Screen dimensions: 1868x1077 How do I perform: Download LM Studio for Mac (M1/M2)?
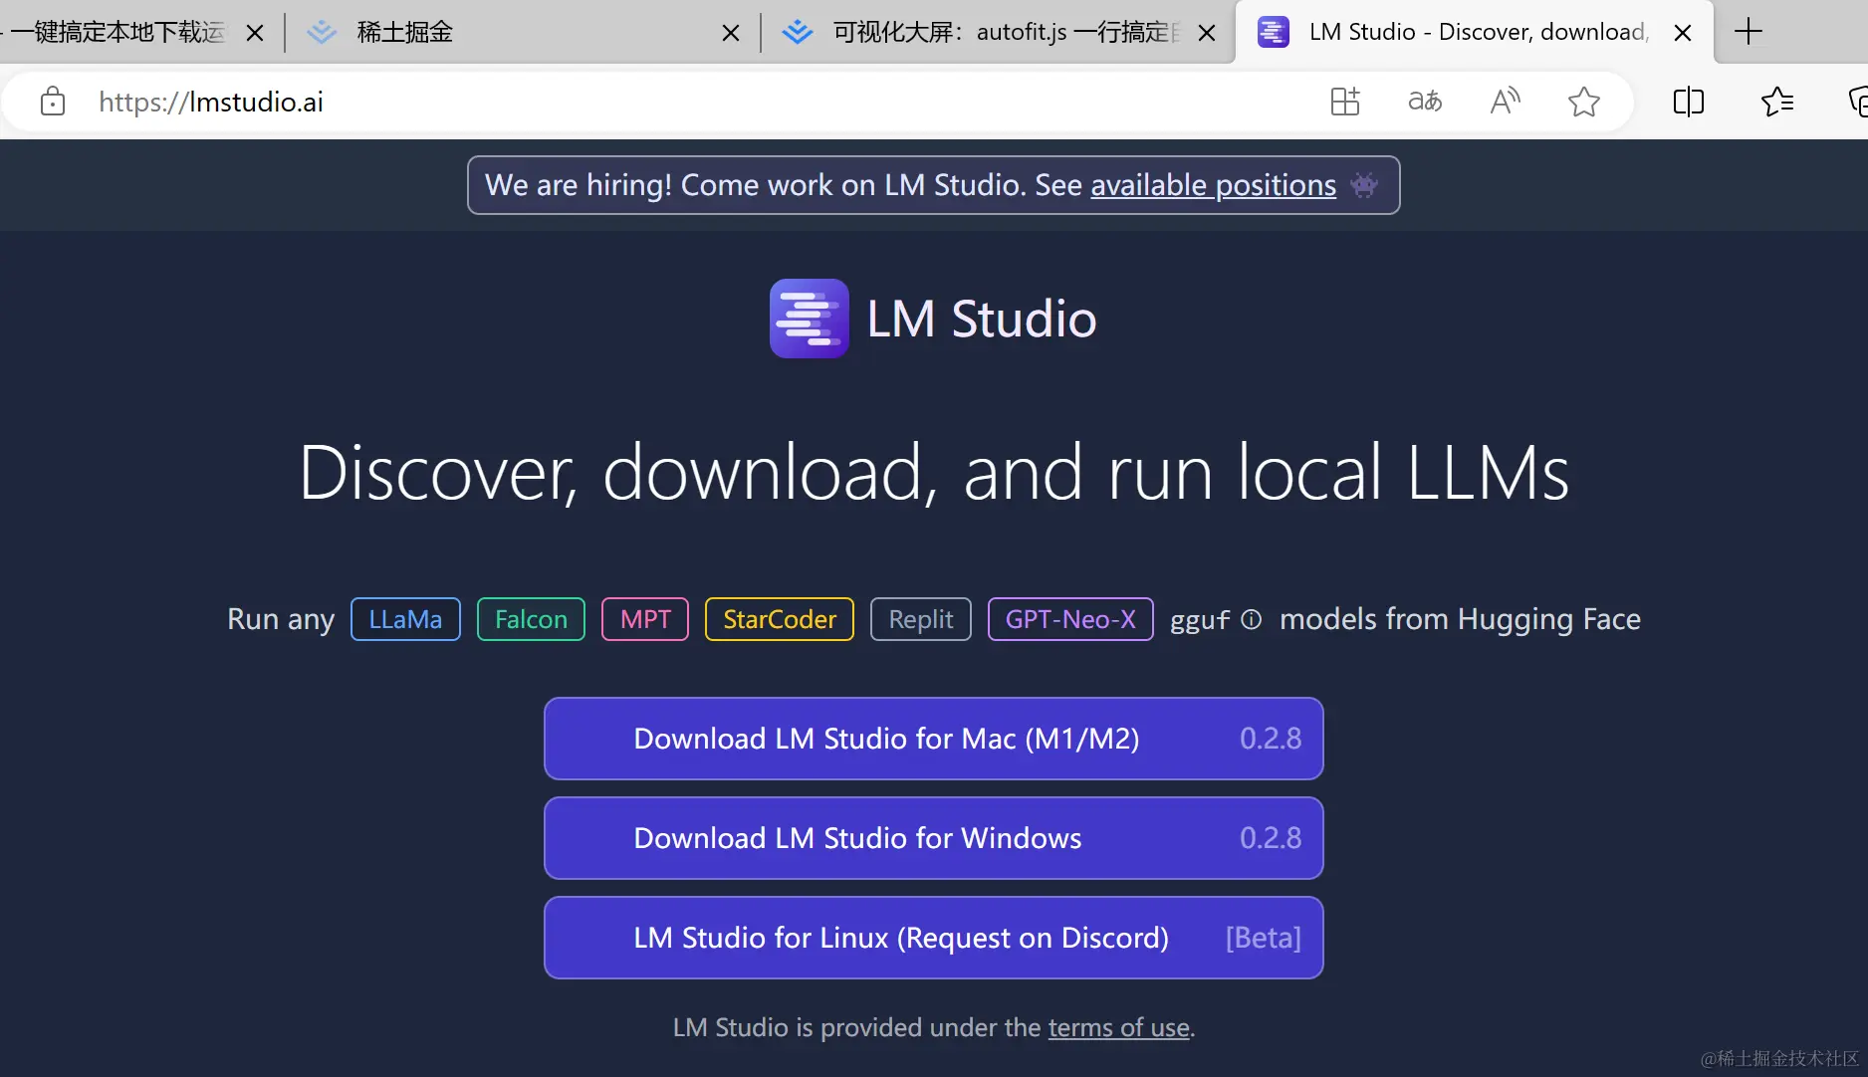tap(934, 739)
